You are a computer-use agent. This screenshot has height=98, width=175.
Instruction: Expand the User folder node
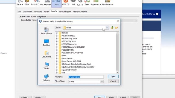(57, 73)
